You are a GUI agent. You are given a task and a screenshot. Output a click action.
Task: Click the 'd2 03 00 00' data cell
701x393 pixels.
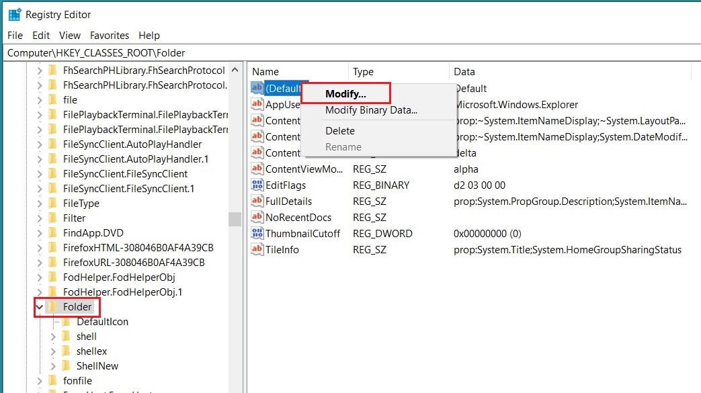(479, 185)
